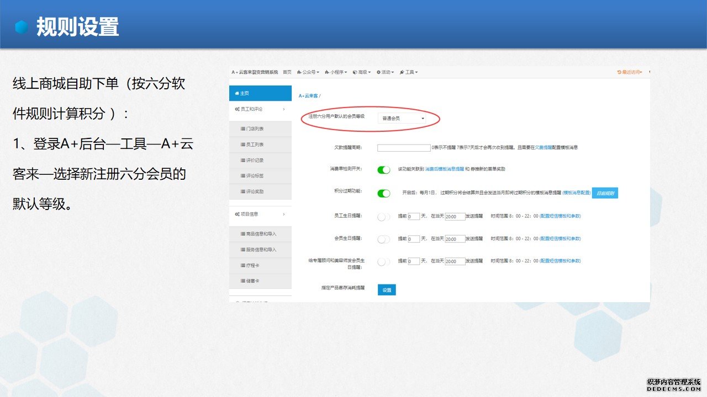Click the gears icon beside 员工和评论
The image size is (707, 397).
(x=237, y=109)
